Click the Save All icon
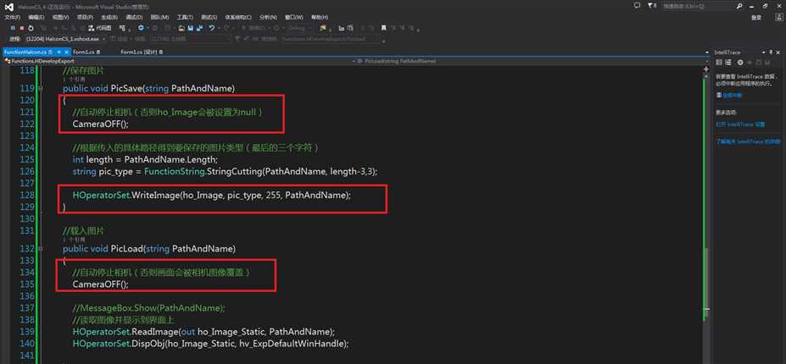786x364 pixels. (x=199, y=28)
